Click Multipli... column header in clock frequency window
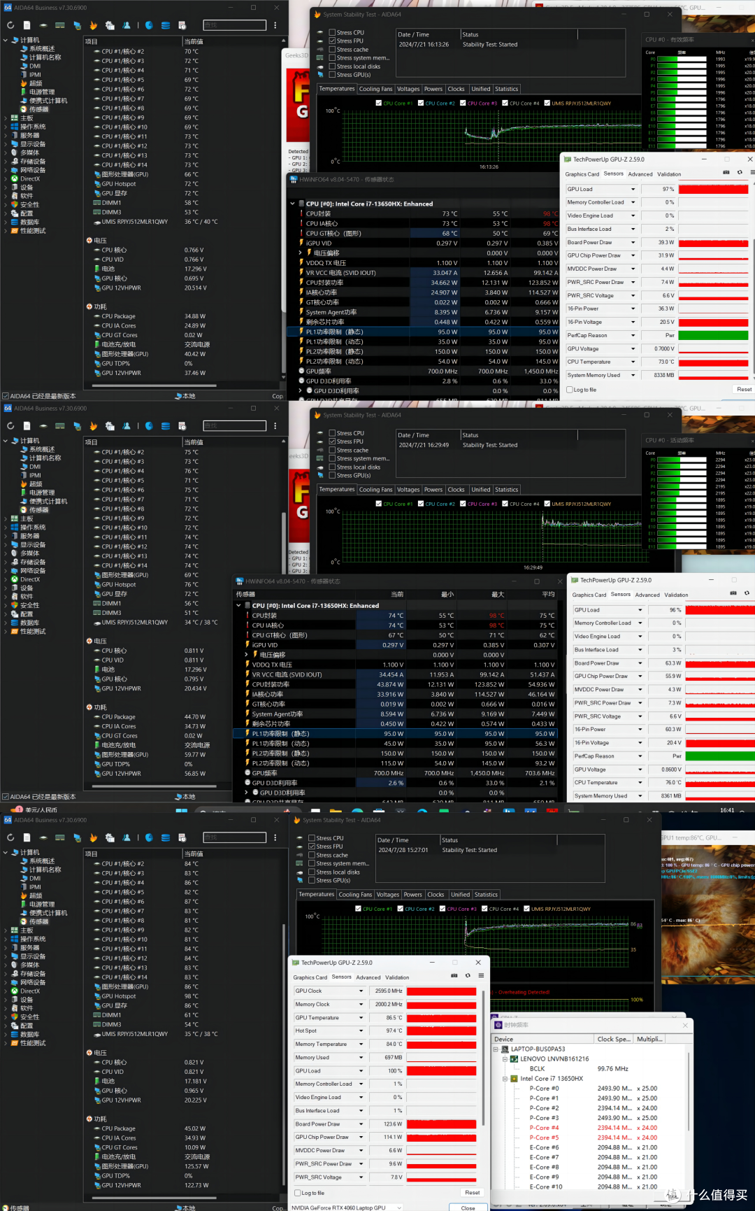This screenshot has height=1211, width=755. pos(649,1039)
